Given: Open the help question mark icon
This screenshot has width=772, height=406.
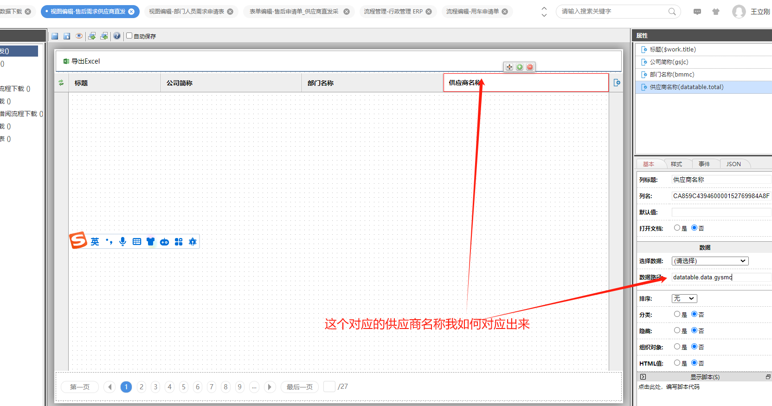Looking at the screenshot, I should [x=117, y=36].
